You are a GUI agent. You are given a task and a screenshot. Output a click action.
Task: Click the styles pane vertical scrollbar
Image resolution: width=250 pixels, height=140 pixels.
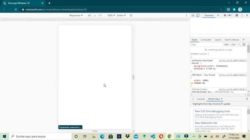click(248, 49)
